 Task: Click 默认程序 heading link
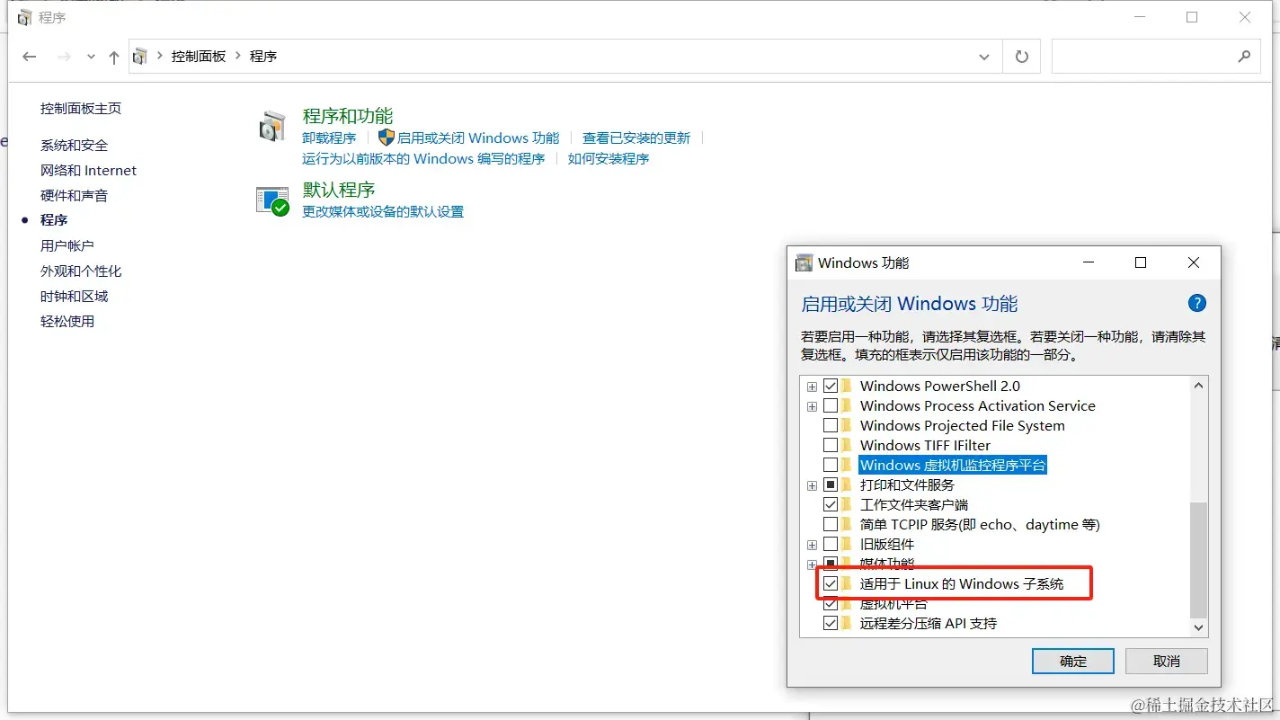pyautogui.click(x=339, y=190)
